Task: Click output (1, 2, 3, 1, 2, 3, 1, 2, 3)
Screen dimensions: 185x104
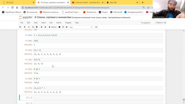Action: [47, 92]
